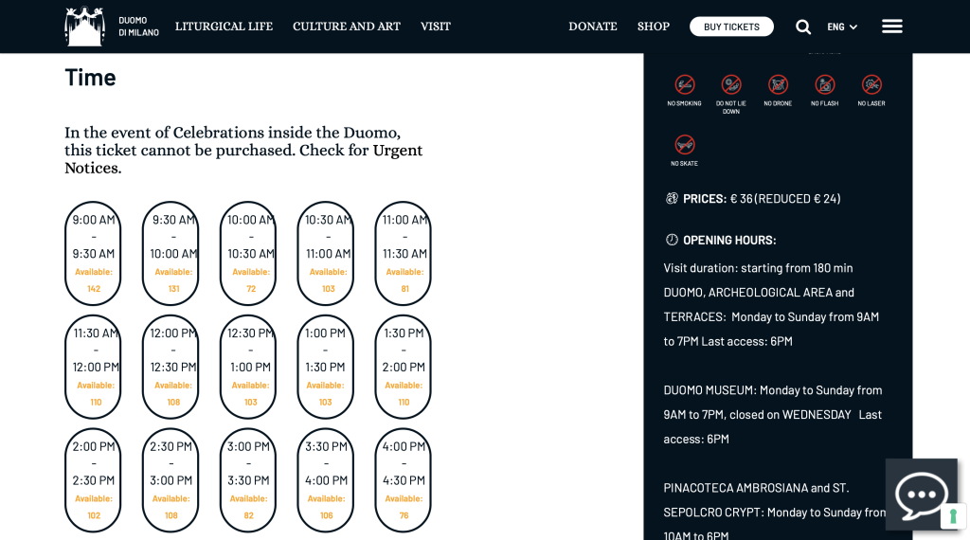Select the 11:30 AM - 12:00 PM slot
970x540 pixels.
pos(93,367)
